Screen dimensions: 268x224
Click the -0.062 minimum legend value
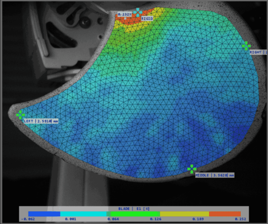pos(28,220)
